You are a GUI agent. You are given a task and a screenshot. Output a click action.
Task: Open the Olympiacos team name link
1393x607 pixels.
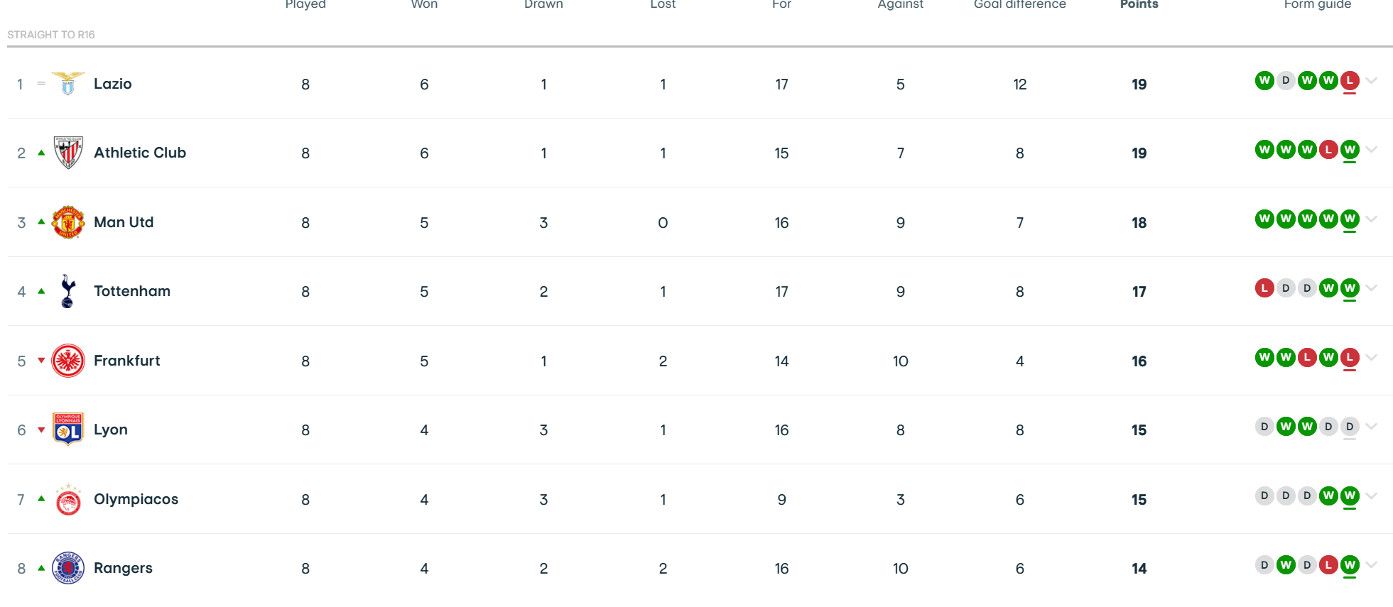click(136, 499)
